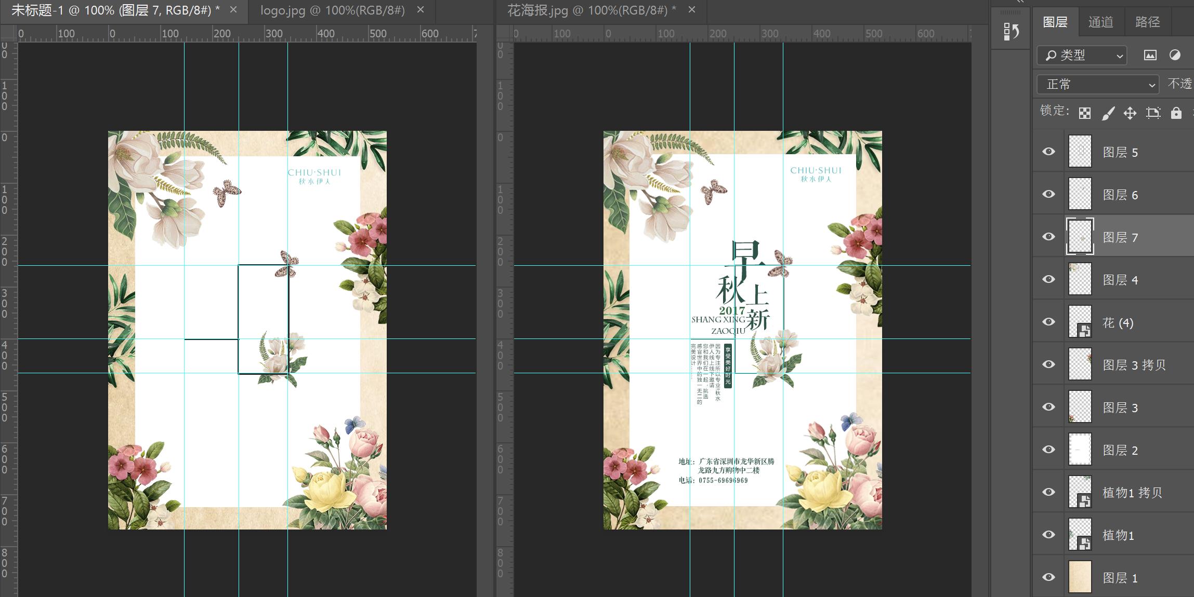Select the 图层 3 拷贝 layer
Screen dimensions: 1194x597
pyautogui.click(x=1134, y=365)
